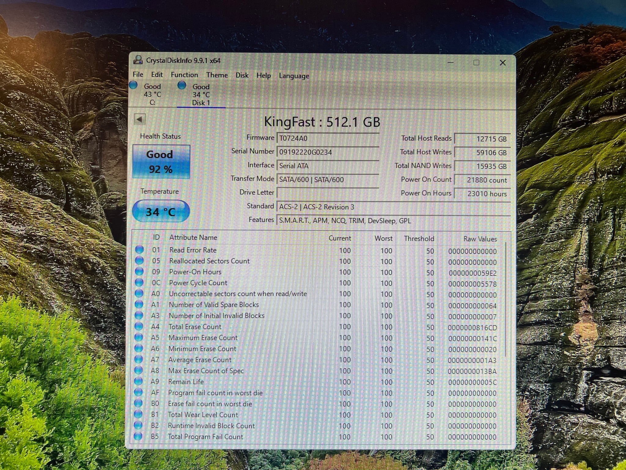This screenshot has width=626, height=470.
Task: Click the Raw Values column header
Action: tap(480, 239)
